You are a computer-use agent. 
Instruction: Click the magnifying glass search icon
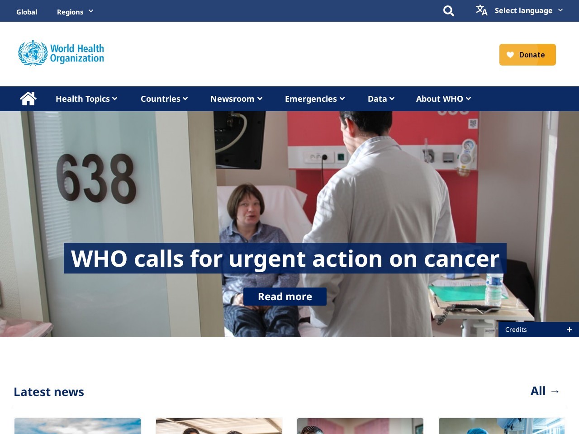pyautogui.click(x=448, y=11)
